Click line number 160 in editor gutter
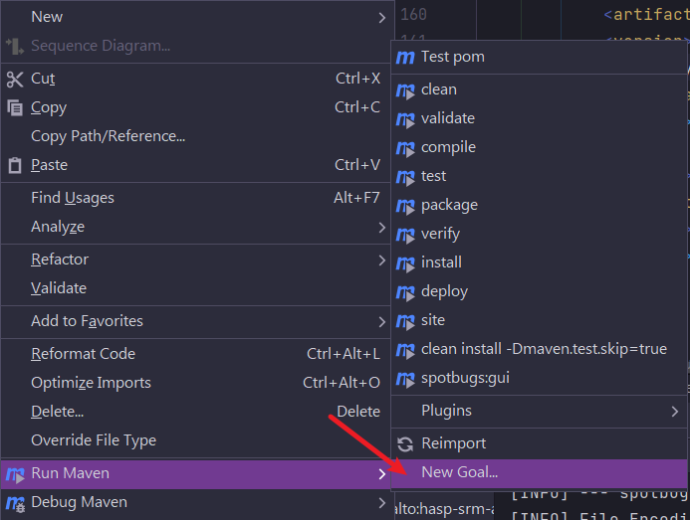 (x=413, y=15)
